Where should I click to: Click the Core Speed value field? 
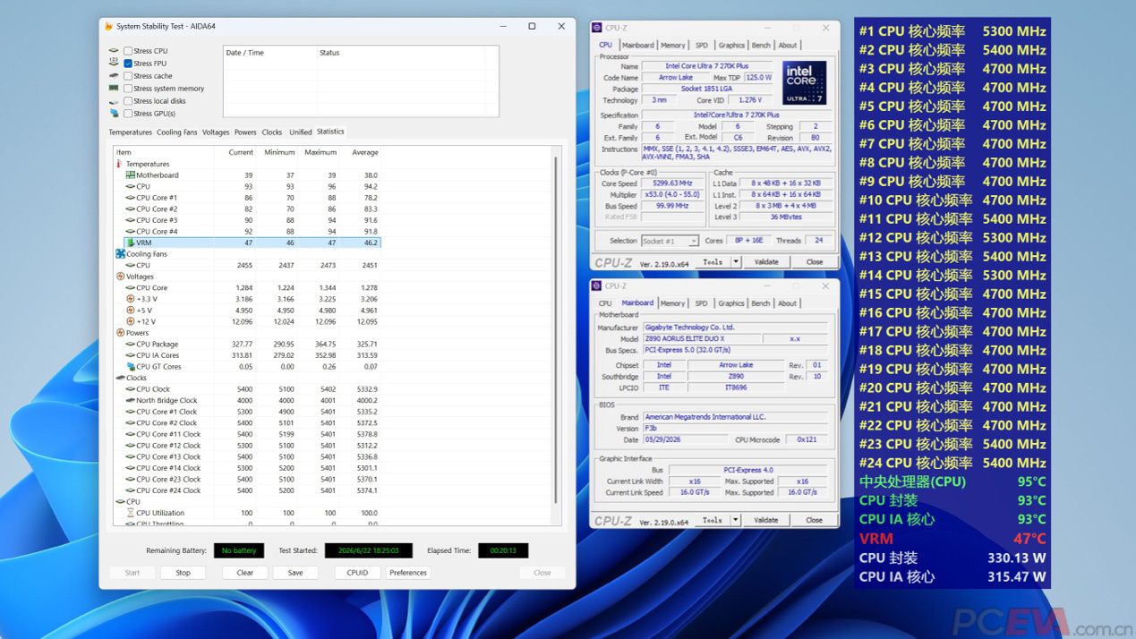click(x=672, y=183)
